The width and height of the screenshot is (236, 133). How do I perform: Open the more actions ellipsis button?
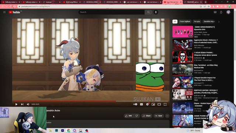click(167, 116)
